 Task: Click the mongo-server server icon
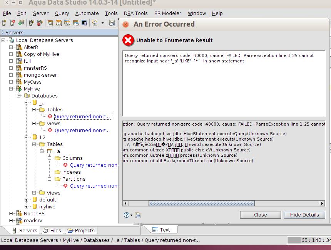[x=19, y=75]
